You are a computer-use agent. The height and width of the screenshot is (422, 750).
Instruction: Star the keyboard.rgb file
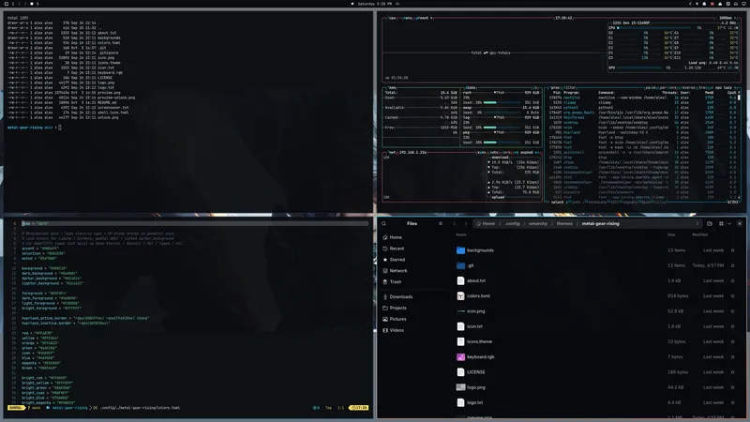(732, 357)
